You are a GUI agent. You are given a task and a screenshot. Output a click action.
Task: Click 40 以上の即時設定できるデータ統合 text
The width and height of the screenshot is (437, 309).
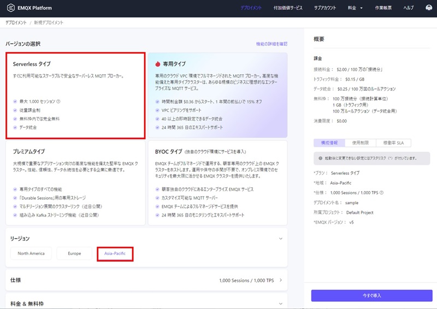tap(192, 119)
